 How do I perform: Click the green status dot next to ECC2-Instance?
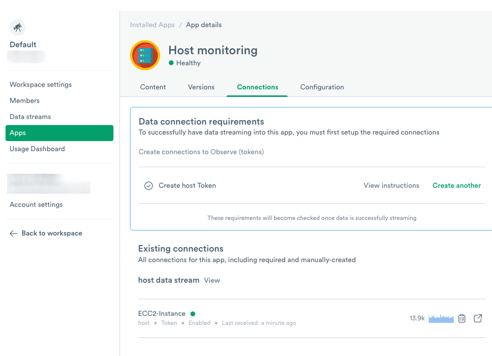click(193, 314)
